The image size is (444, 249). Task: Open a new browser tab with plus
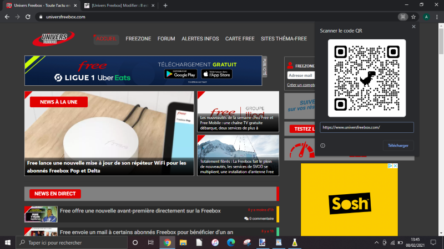coord(165,6)
